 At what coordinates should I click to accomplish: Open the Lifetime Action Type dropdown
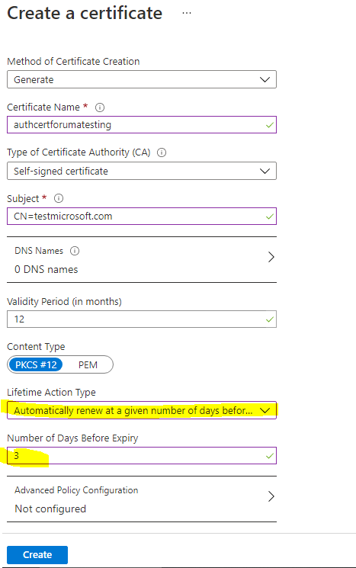click(142, 410)
